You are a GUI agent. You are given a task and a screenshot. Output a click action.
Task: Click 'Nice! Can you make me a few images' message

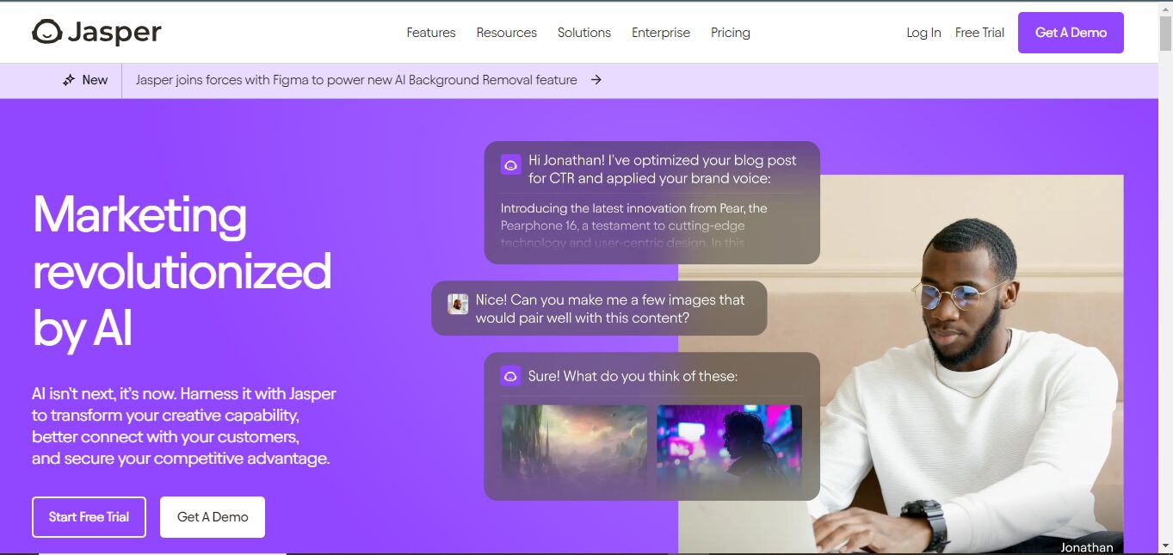610,309
